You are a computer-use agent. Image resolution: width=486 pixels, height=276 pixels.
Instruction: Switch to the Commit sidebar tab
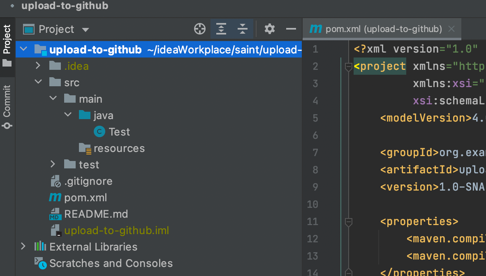point(7,106)
